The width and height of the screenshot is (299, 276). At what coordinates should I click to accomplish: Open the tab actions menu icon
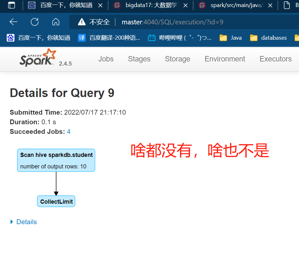tap(12, 5)
